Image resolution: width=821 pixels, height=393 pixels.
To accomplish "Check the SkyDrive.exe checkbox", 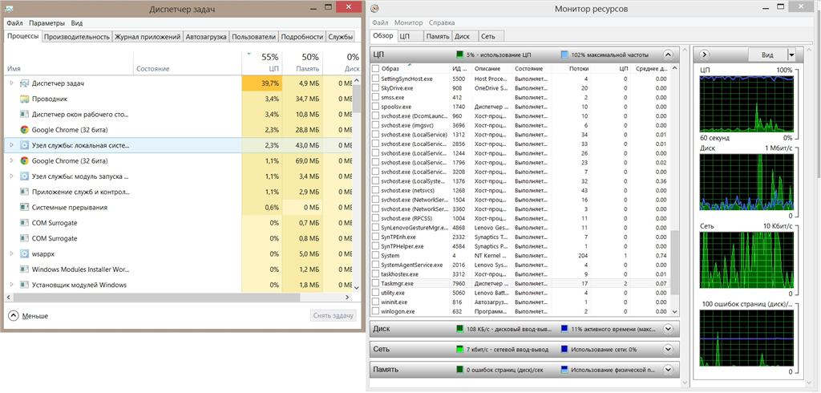I will (x=375, y=88).
